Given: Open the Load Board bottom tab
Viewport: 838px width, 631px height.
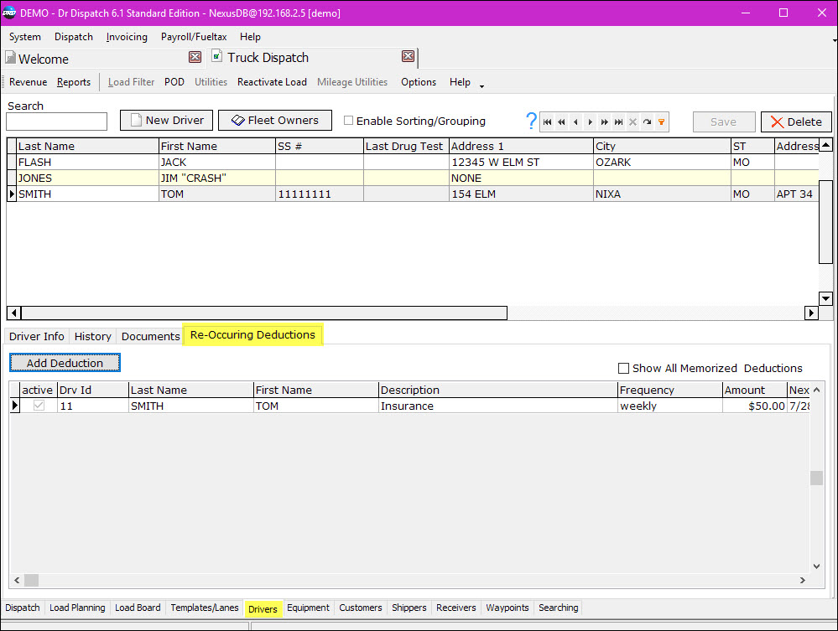Looking at the screenshot, I should (x=138, y=608).
